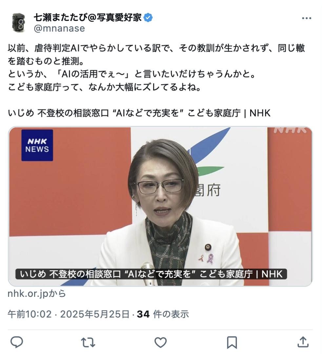Image resolution: width=322 pixels, height=354 pixels.
Task: Visit the 七瀬またたび@写真愛好家 display name
Action: click(x=88, y=17)
